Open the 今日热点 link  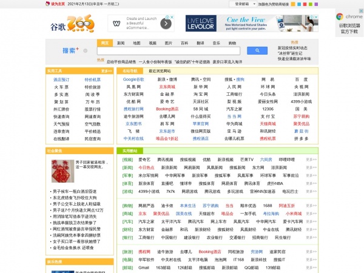click(146, 167)
